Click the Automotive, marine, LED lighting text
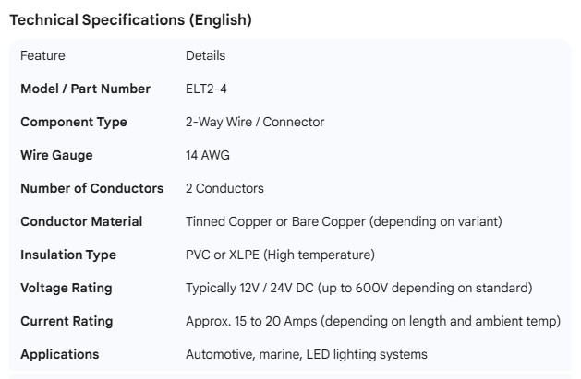Viewport: 581px width, 379px height. coord(306,354)
